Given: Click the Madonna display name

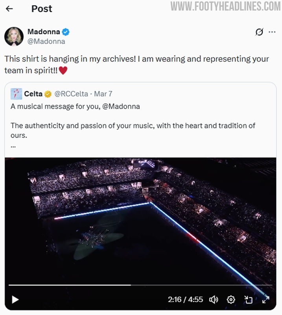Looking at the screenshot, I should pyautogui.click(x=43, y=32).
